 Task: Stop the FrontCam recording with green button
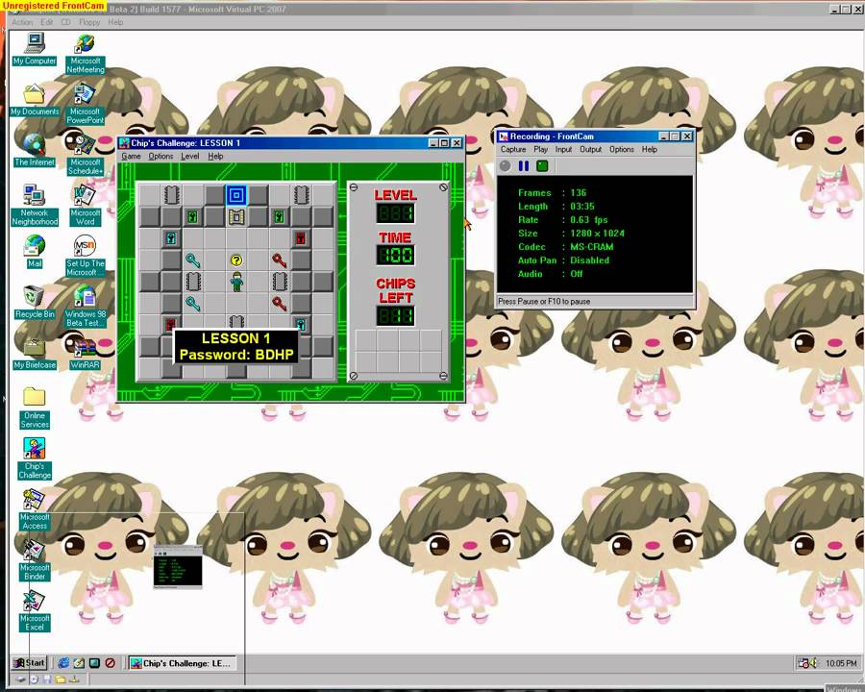click(x=542, y=166)
